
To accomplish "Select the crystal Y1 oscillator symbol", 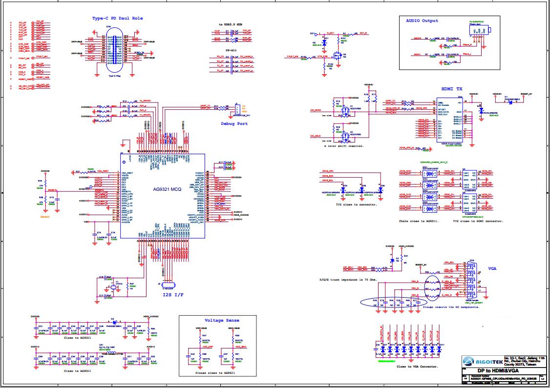I will click(x=112, y=288).
